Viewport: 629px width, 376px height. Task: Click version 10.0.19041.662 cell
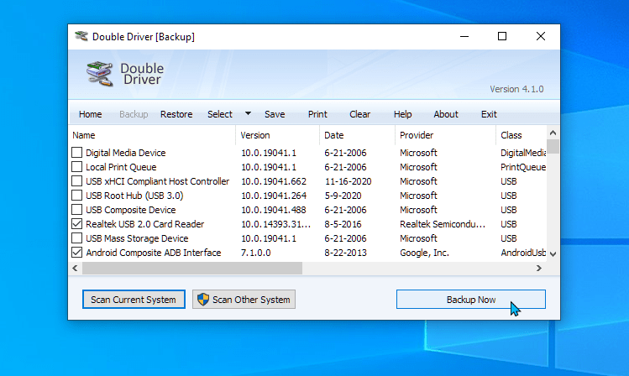click(274, 181)
